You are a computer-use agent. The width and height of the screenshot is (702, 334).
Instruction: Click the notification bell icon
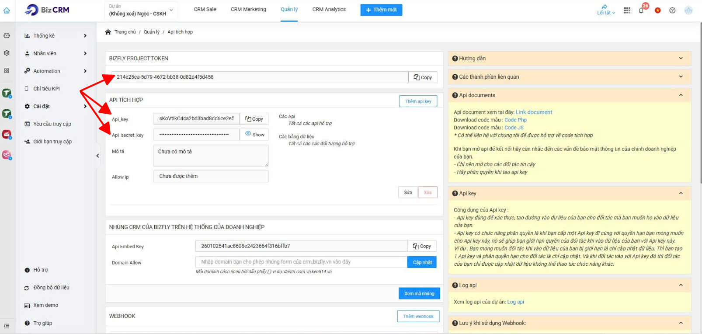641,10
